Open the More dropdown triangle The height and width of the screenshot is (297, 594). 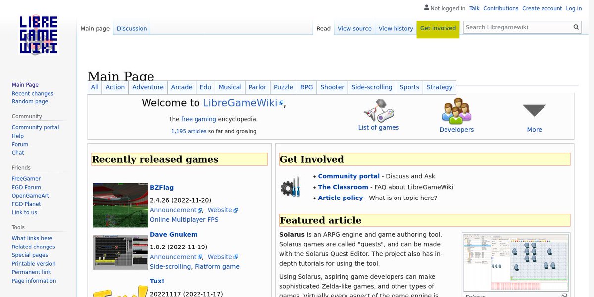(534, 110)
